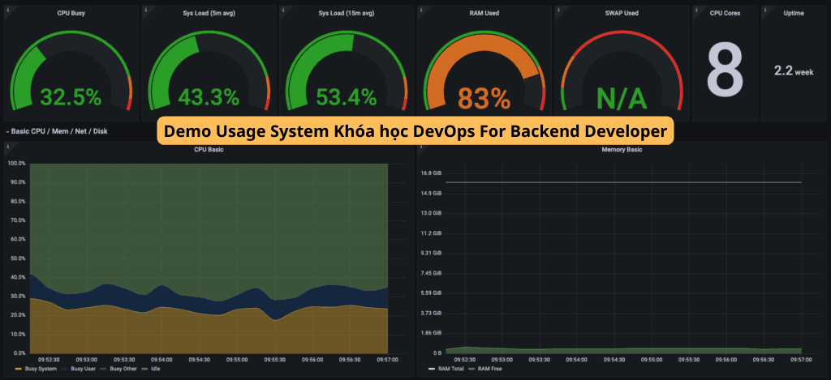The image size is (831, 380).
Task: Click 09:55:00 on the CPU Basic time axis
Action: pos(238,360)
